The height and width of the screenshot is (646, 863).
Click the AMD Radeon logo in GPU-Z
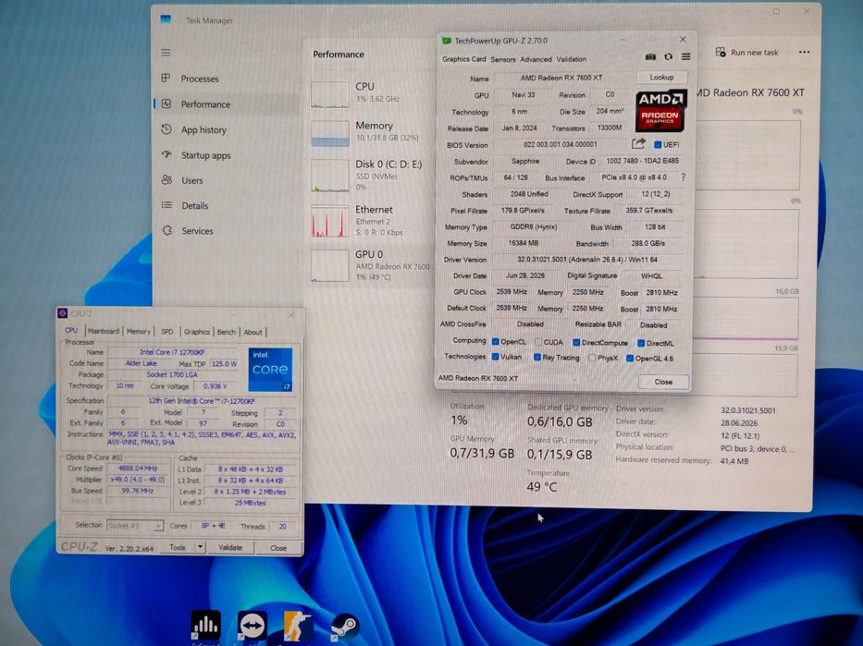click(660, 111)
